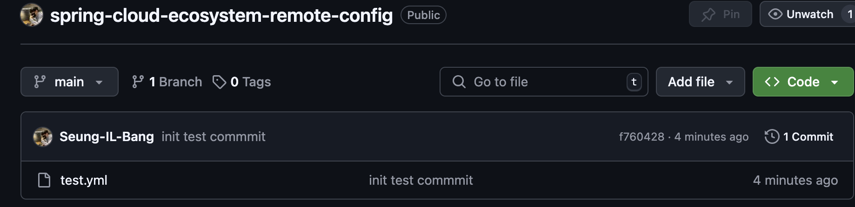Image resolution: width=855 pixels, height=207 pixels.
Task: Click the history clock icon by 1 Commit
Action: [x=772, y=136]
